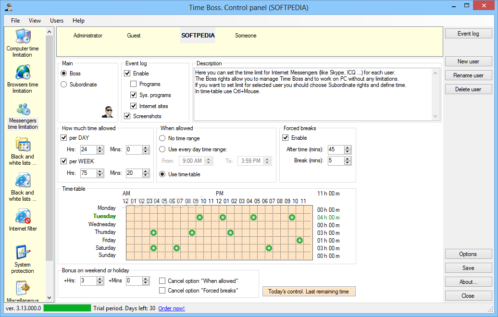Viewport: 498px width, 317px height.
Task: Click the Delete user button
Action: point(469,89)
